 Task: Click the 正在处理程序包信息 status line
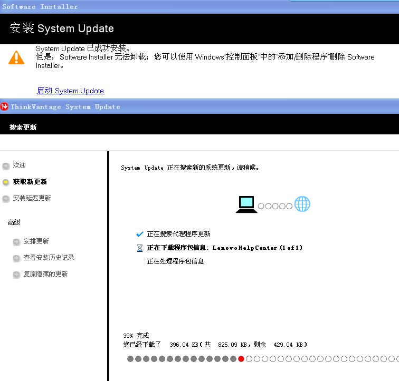(175, 261)
